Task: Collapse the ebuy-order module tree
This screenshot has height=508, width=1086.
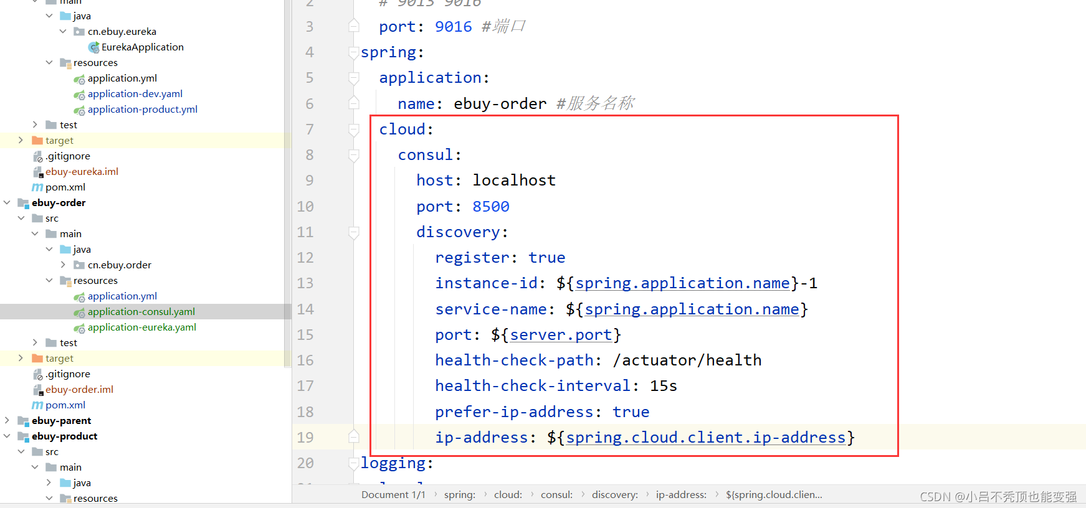Action: tap(7, 202)
